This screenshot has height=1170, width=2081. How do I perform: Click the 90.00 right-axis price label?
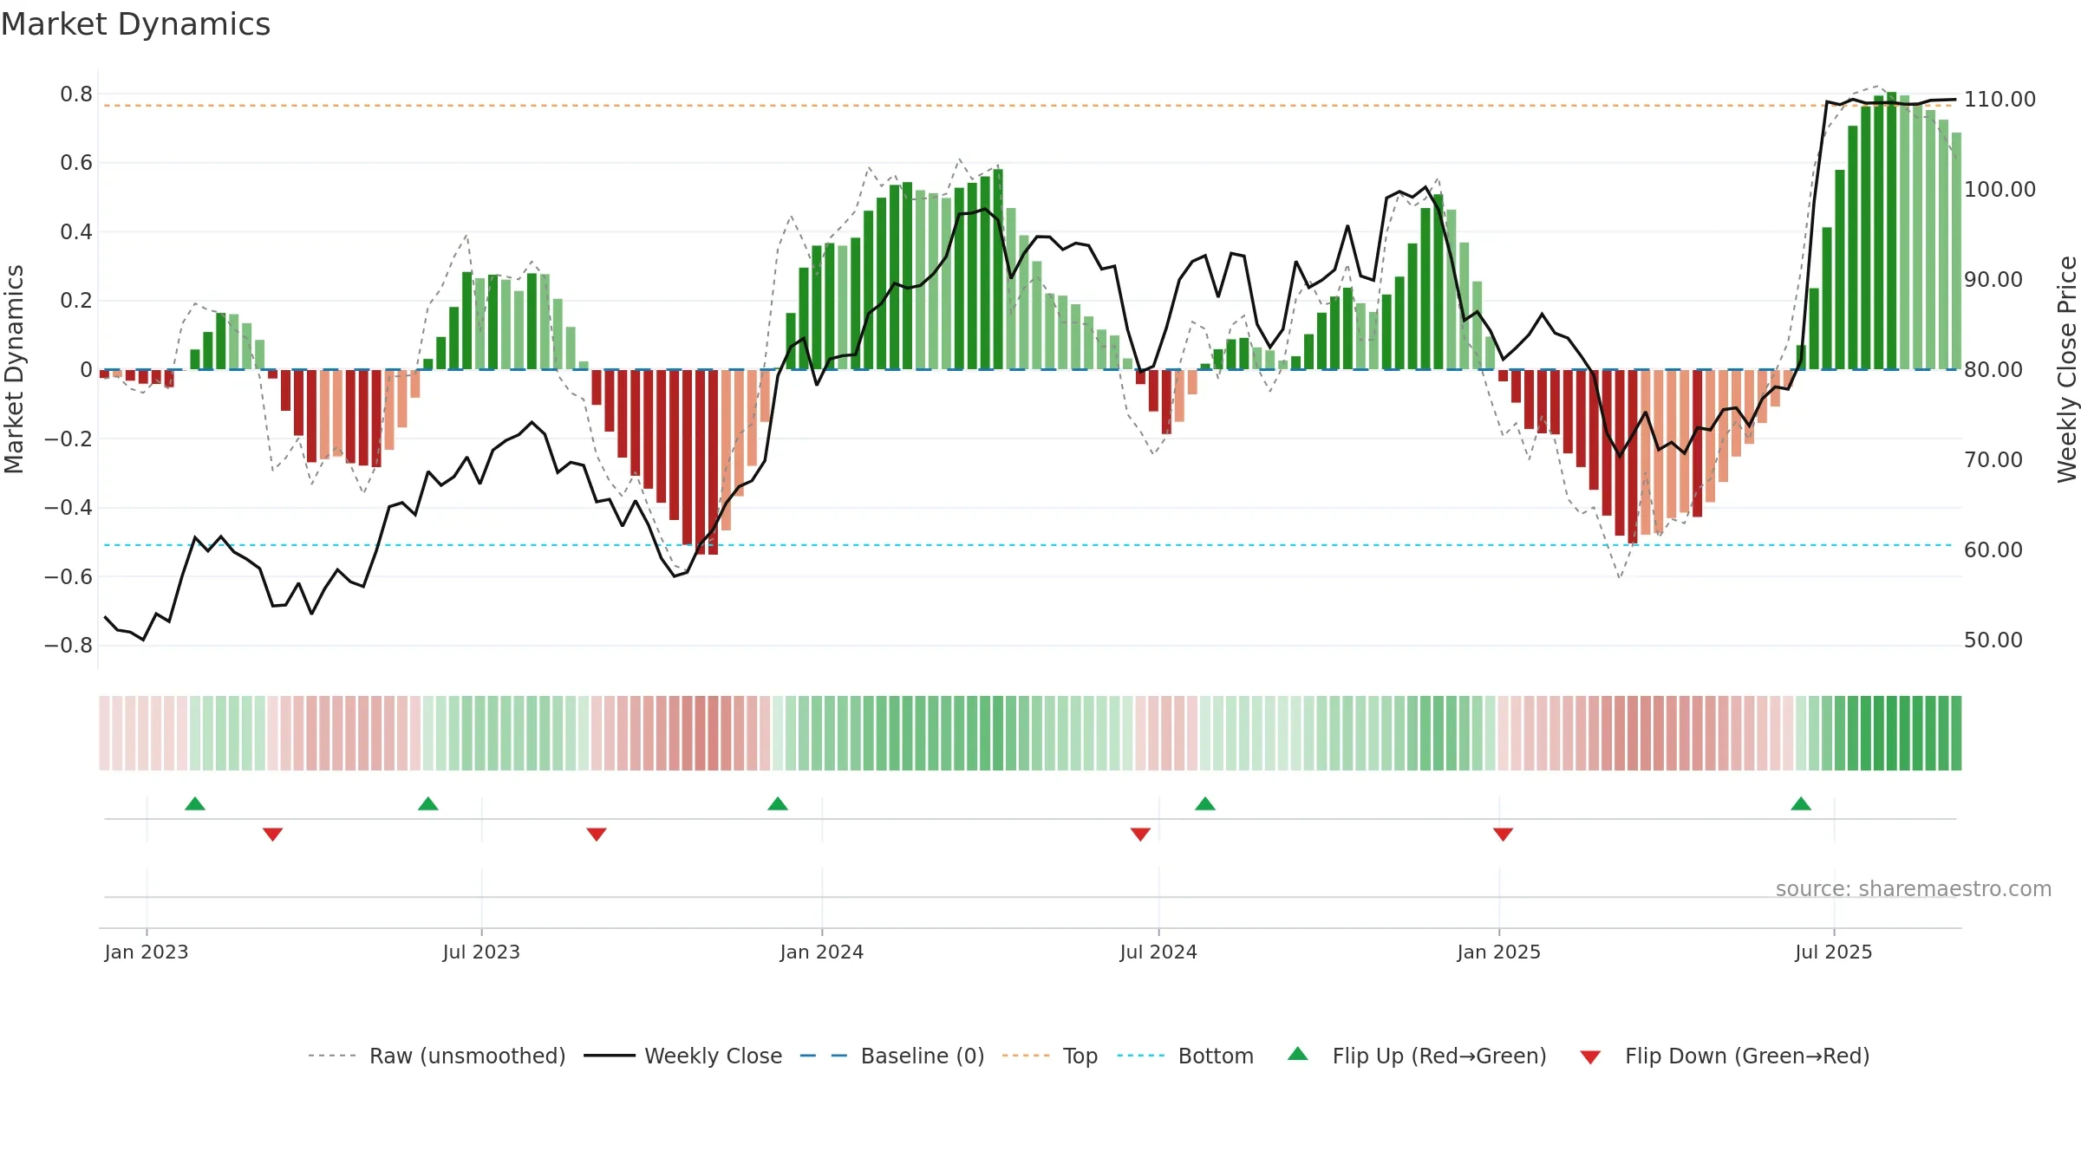point(1993,279)
